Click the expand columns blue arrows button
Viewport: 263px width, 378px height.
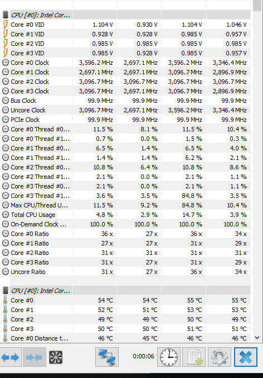(11, 357)
